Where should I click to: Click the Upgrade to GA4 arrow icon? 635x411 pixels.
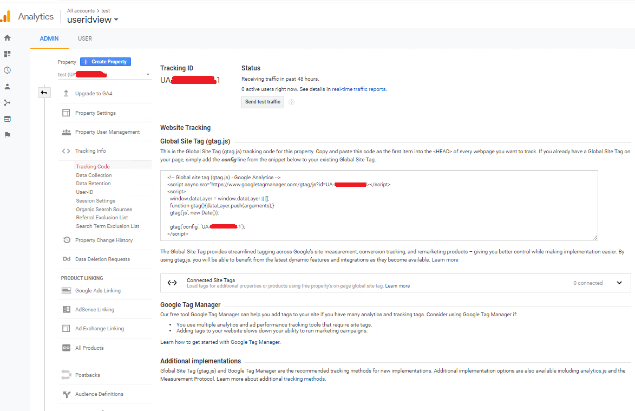[66, 94]
